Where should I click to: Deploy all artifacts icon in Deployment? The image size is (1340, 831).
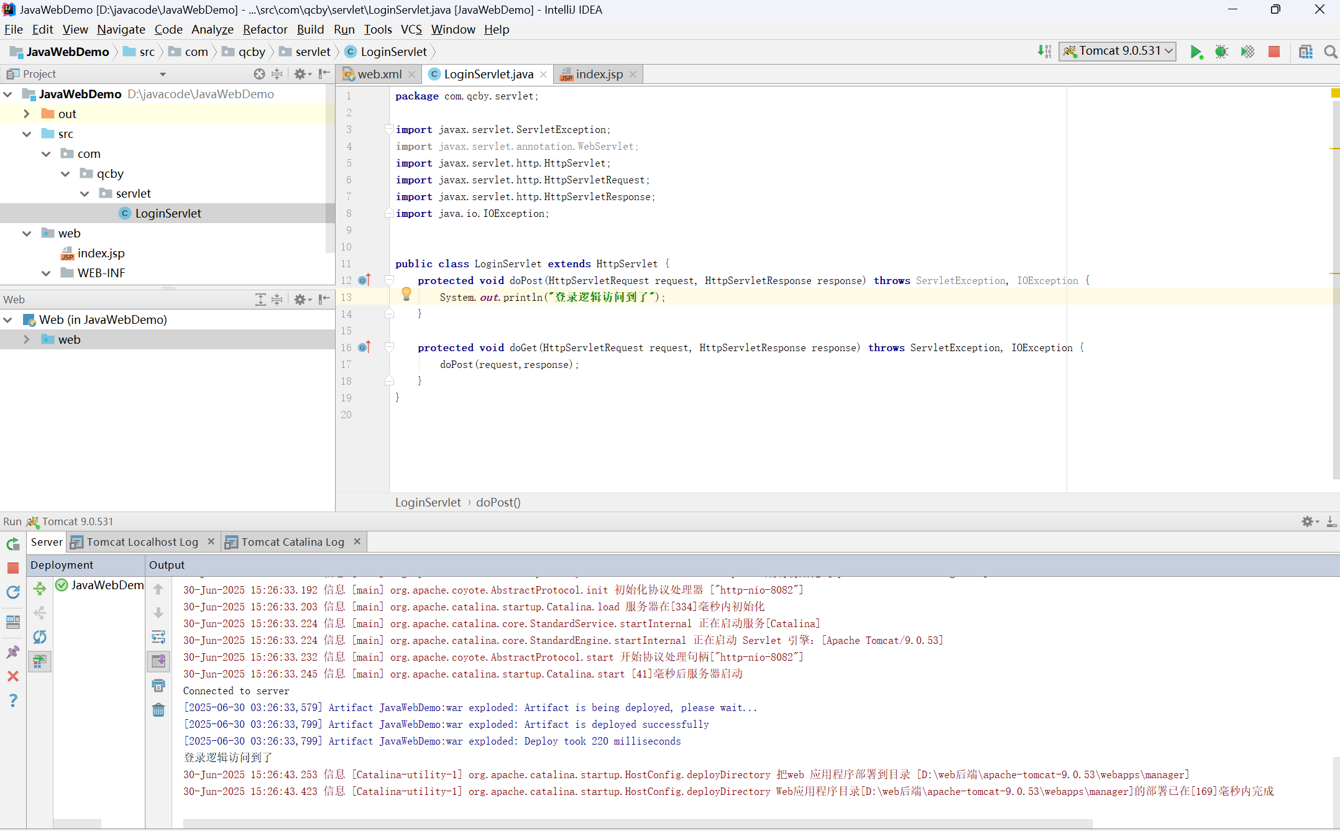[40, 589]
